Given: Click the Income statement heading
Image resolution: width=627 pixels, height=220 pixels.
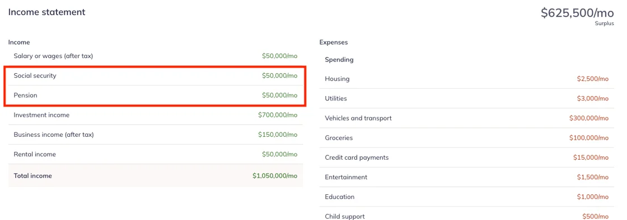Looking at the screenshot, I should 47,12.
